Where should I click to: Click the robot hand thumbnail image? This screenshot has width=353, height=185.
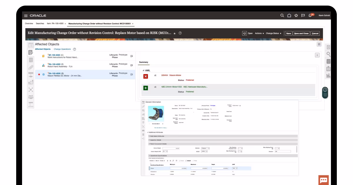(x=156, y=113)
